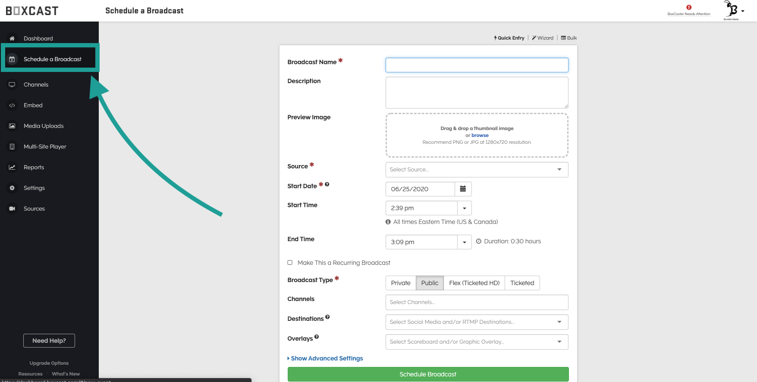Open the Select Source dropdown

[x=477, y=170]
